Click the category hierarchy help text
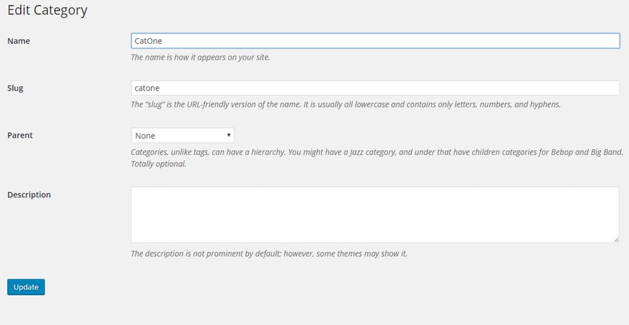The height and width of the screenshot is (325, 629). click(377, 153)
